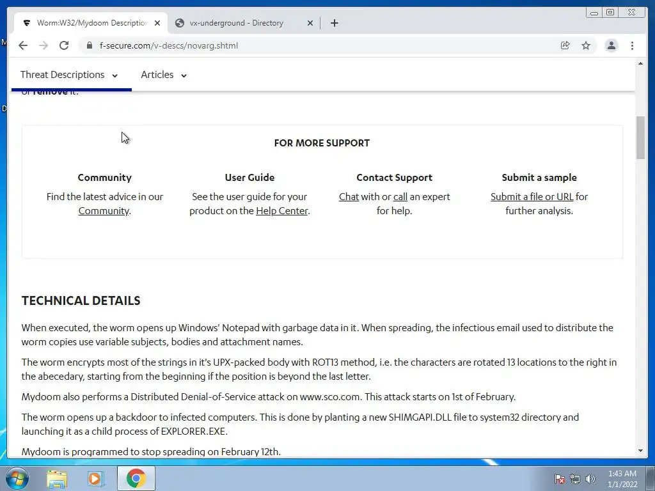This screenshot has height=491, width=655.
Task: Click the call an expert link
Action: coord(400,197)
